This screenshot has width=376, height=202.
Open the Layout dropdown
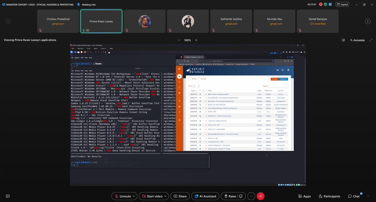coord(342,4)
